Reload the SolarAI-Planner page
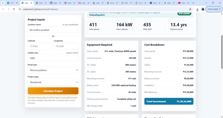 pyautogui.click(x=14, y=9)
